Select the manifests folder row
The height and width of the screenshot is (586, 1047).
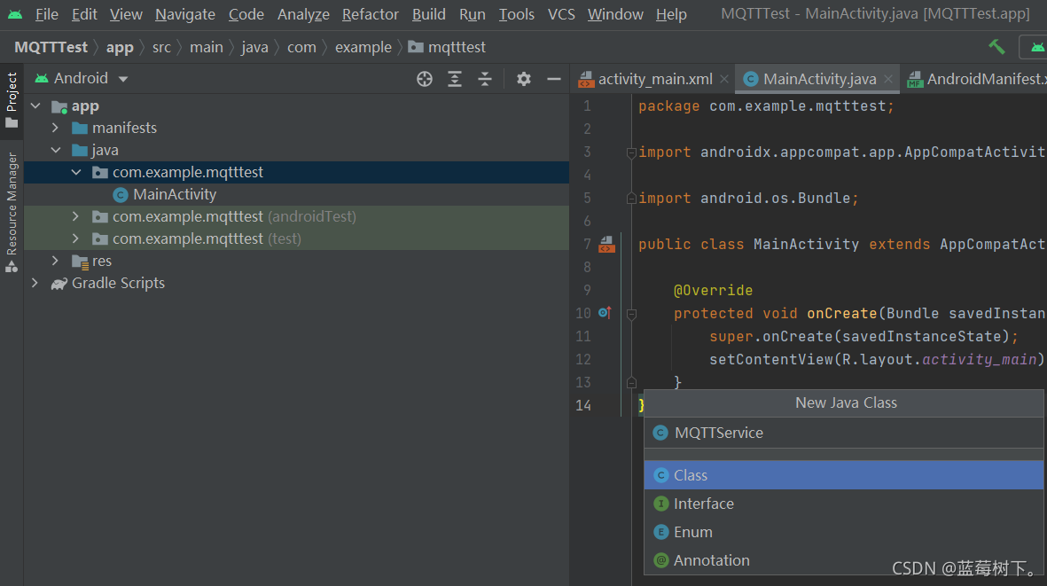pyautogui.click(x=296, y=128)
